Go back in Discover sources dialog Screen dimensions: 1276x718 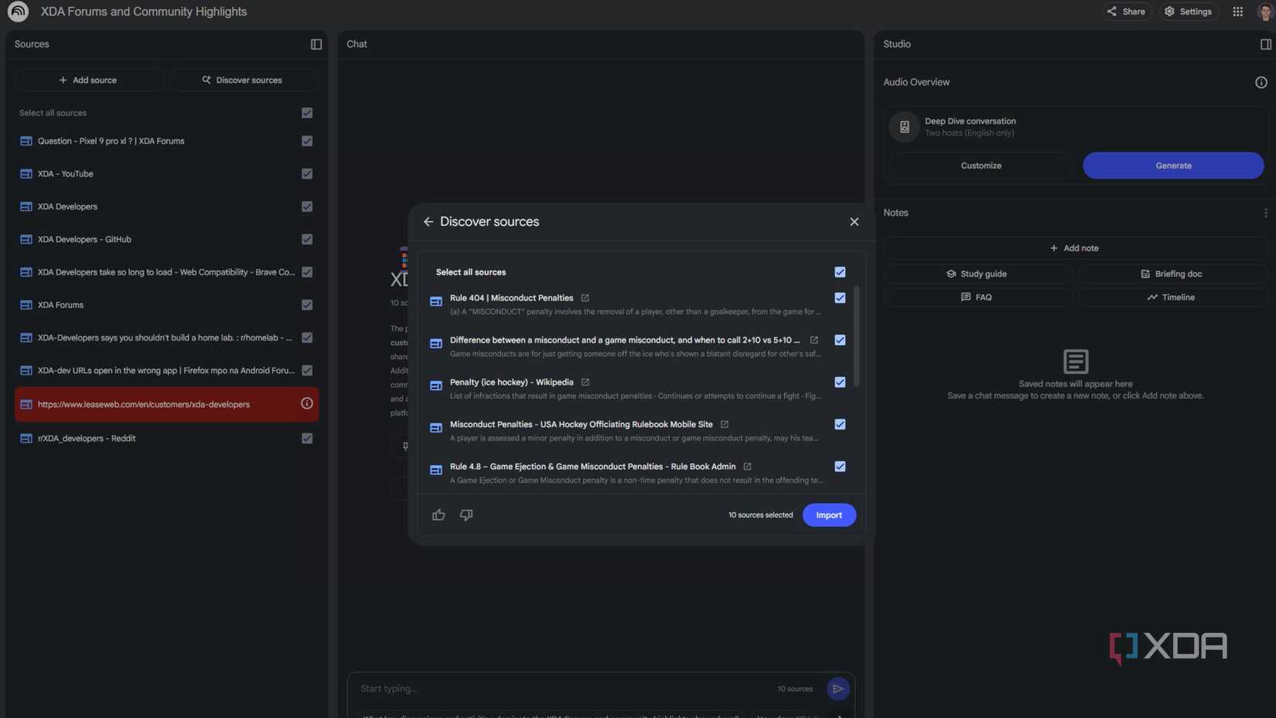point(428,222)
